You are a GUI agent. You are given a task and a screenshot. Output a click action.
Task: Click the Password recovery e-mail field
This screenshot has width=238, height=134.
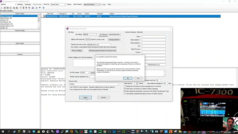click(99, 45)
